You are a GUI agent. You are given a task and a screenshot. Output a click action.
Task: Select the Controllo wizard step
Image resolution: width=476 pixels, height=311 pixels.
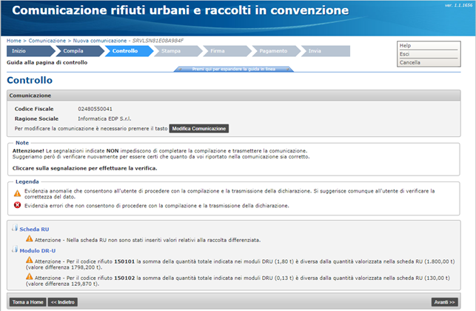[125, 51]
